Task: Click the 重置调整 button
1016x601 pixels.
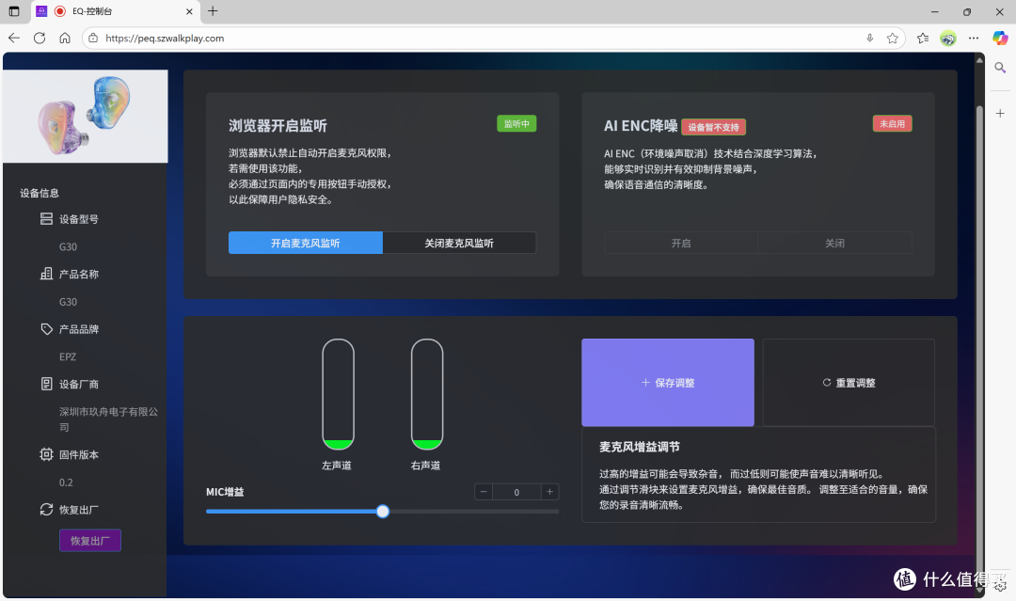Action: click(x=849, y=383)
